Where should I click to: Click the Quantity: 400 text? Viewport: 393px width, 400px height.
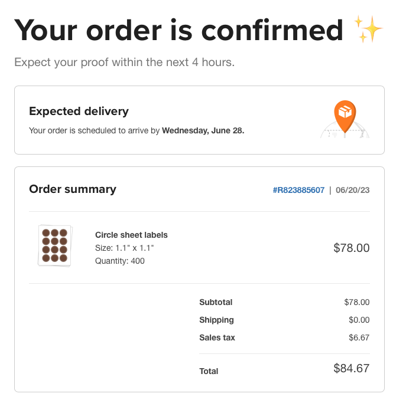[120, 261]
